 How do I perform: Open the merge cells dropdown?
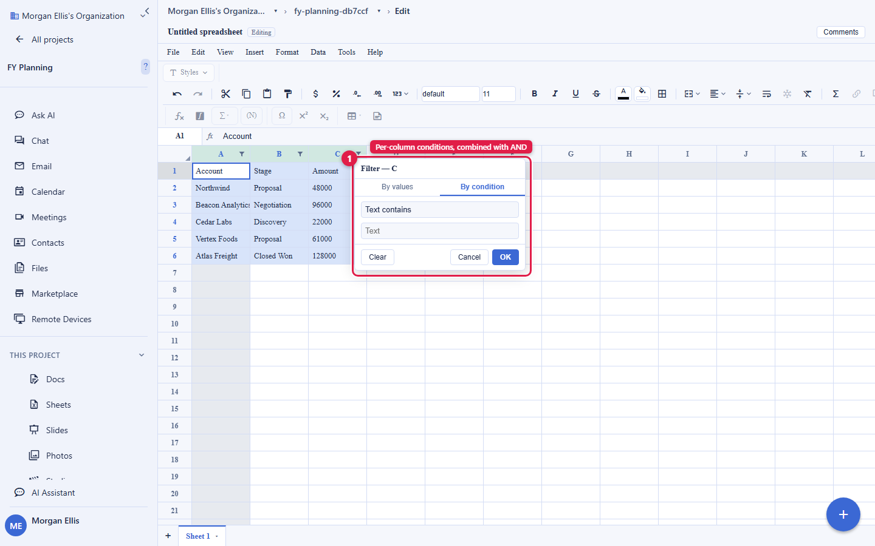click(x=692, y=94)
